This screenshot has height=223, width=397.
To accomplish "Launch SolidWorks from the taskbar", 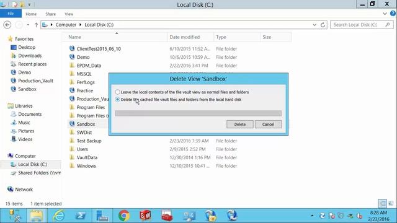I will (145, 216).
